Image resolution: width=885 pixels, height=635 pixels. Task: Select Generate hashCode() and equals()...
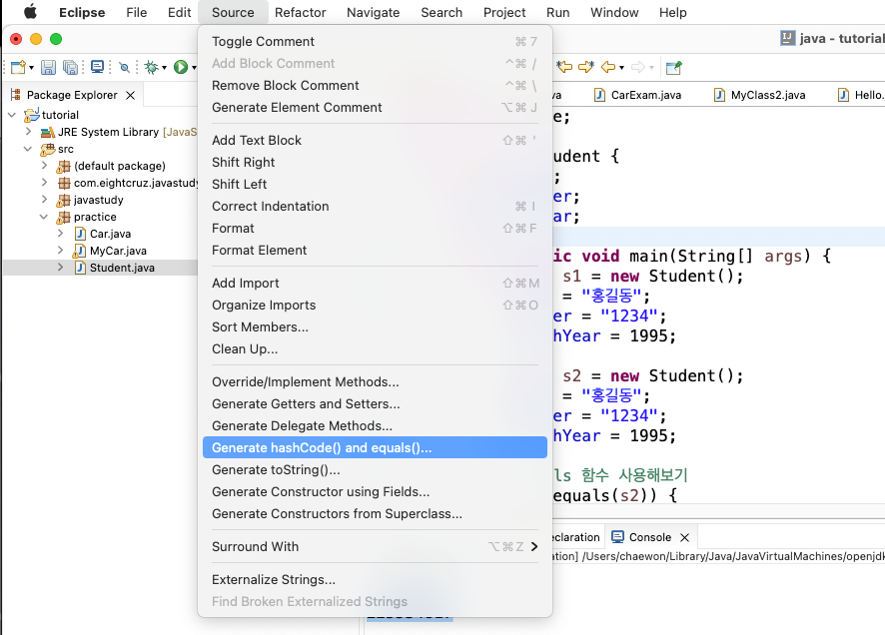[x=375, y=447]
